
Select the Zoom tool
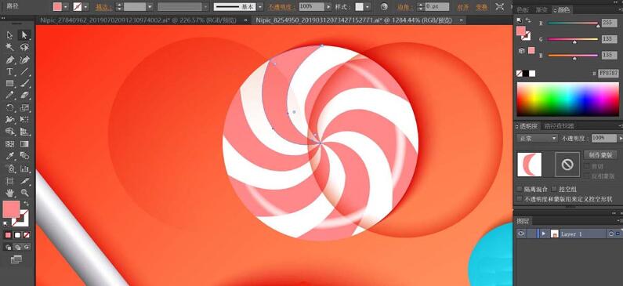[24, 193]
